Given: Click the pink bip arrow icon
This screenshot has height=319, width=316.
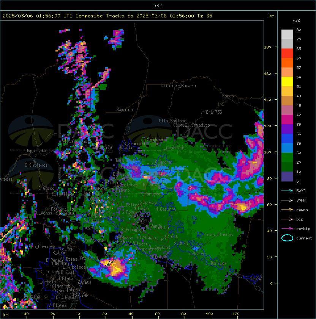Looking at the screenshot, I should click(287, 219).
